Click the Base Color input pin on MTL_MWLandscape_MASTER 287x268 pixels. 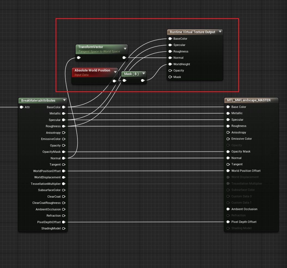(x=228, y=107)
